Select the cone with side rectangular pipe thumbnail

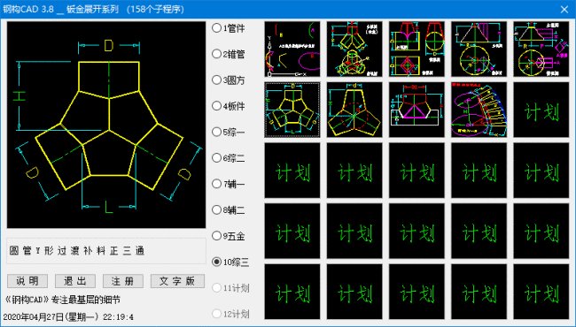tap(541, 49)
